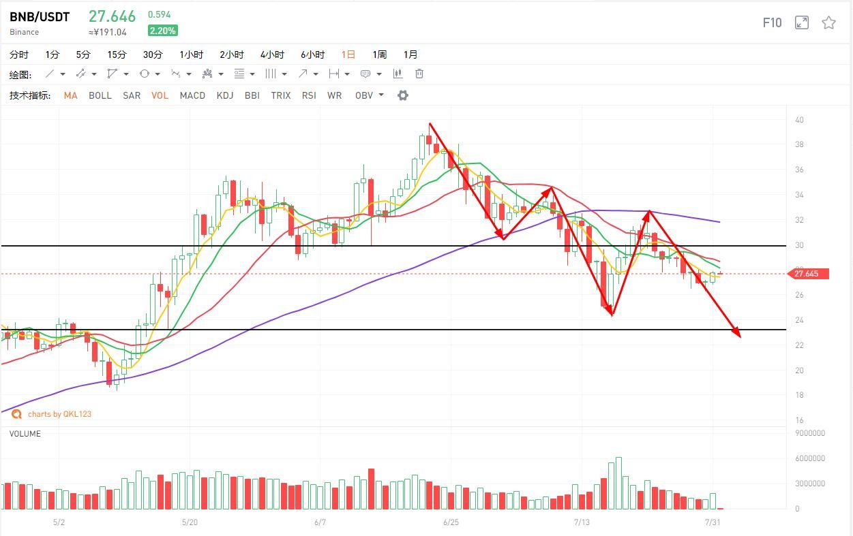Screen dimensions: 853x536
Task: Click the Binance exchange label
Action: (24, 32)
